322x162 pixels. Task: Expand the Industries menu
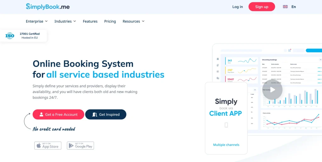point(65,21)
